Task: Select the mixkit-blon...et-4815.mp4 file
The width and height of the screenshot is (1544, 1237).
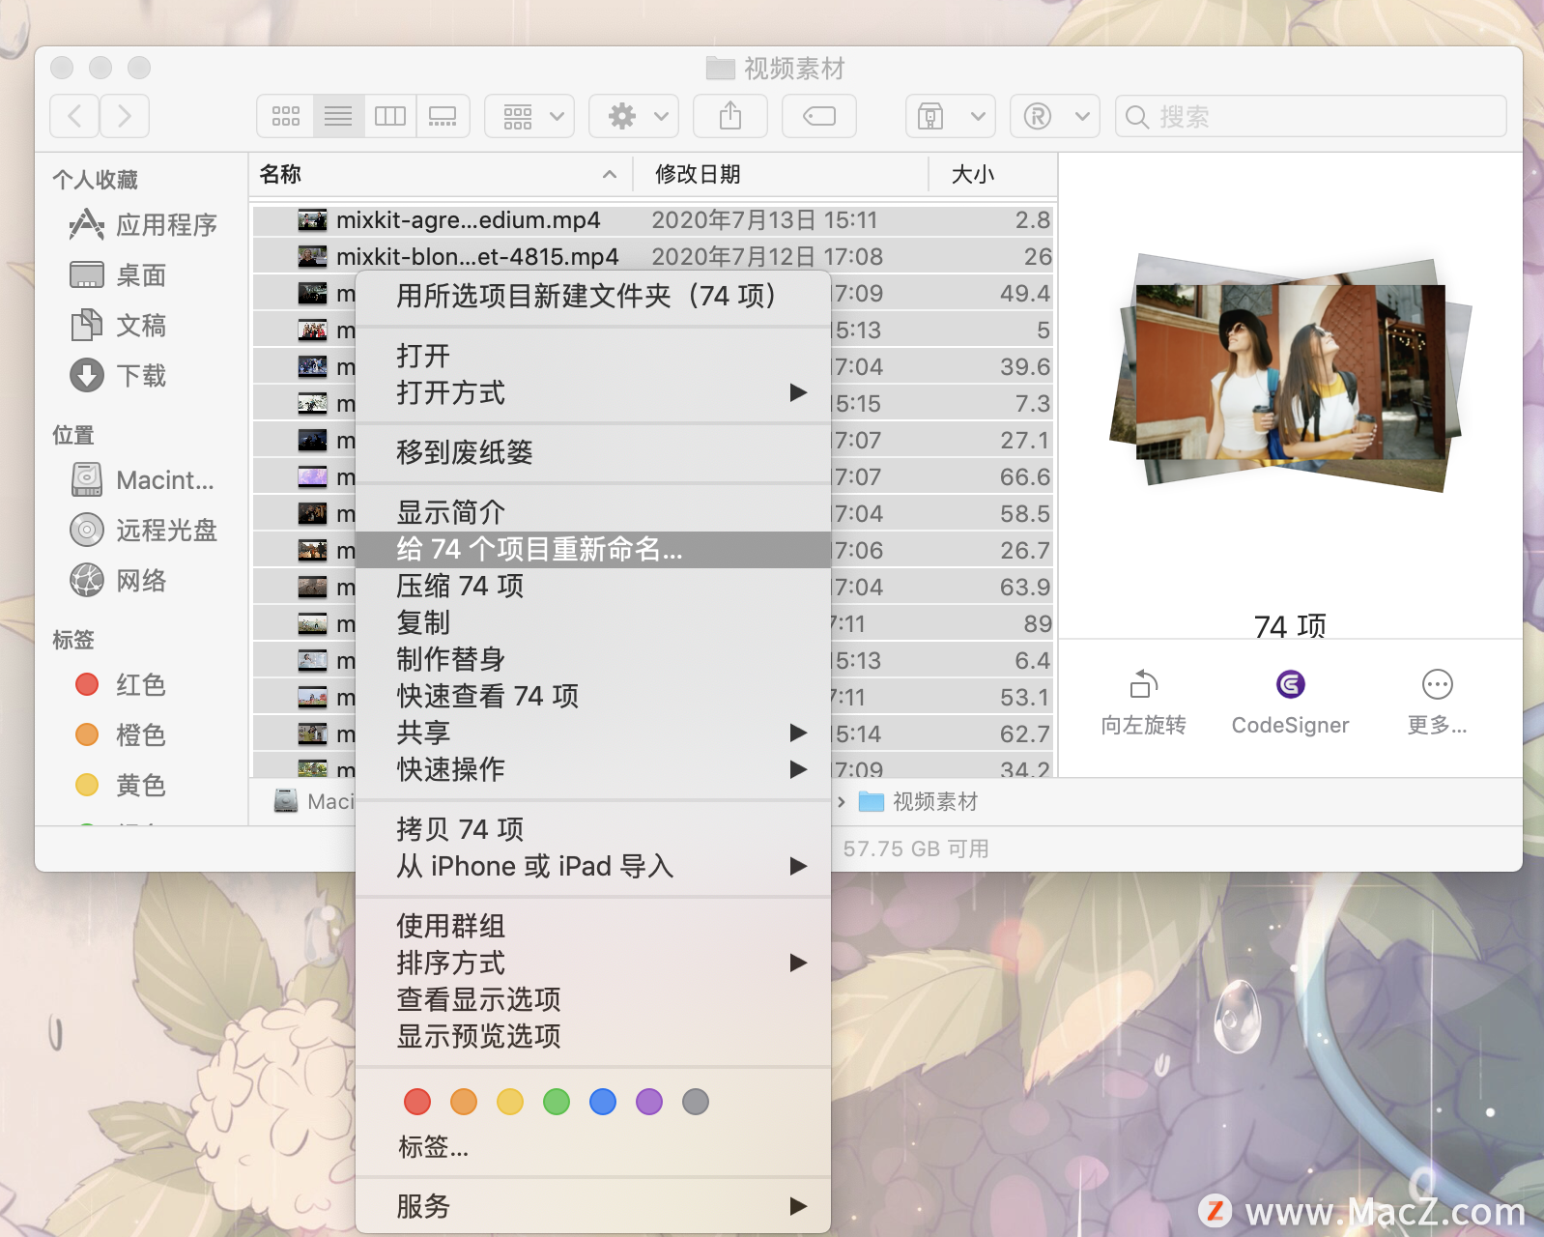Action: coord(653,257)
